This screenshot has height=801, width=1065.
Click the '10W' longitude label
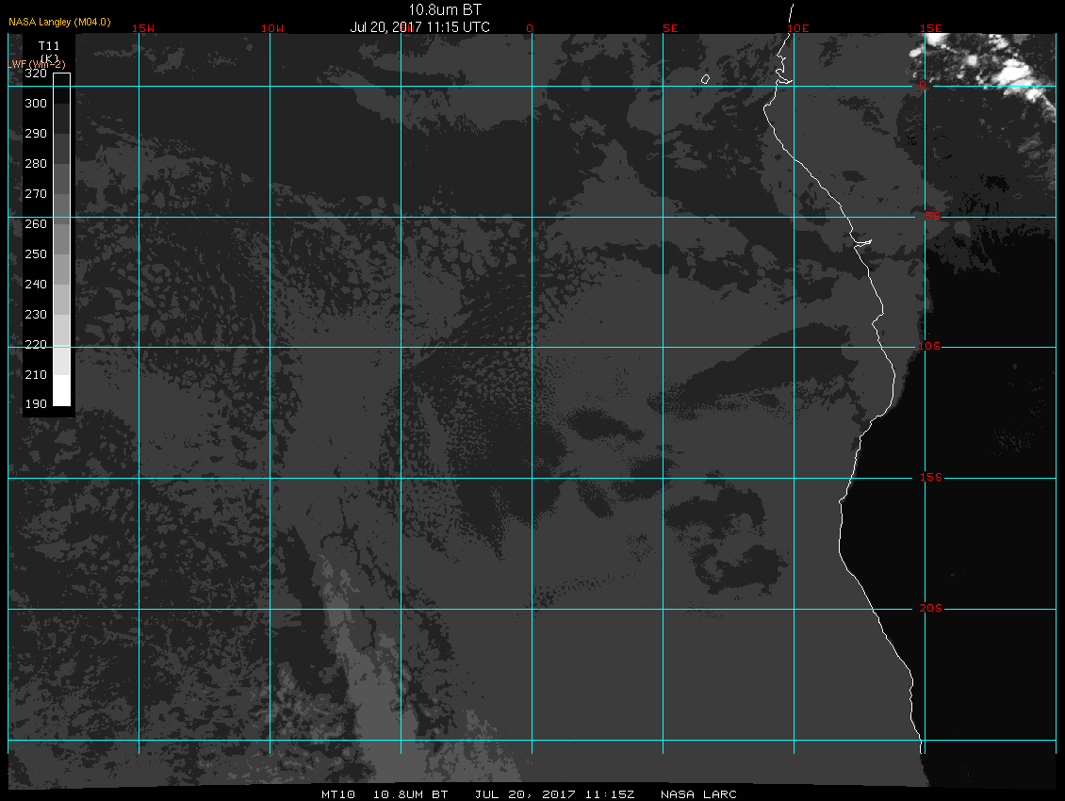coord(272,28)
